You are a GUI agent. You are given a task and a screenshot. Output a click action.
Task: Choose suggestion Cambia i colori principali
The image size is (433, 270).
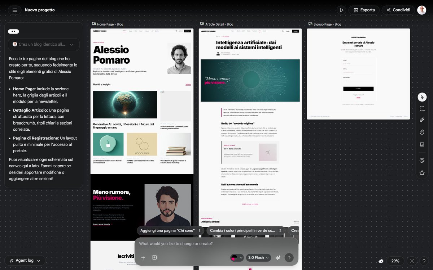pos(246,230)
